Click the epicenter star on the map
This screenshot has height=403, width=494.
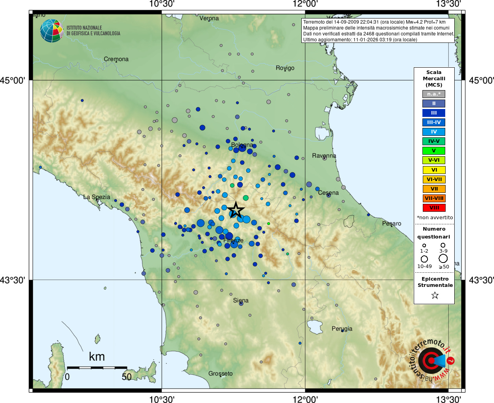[x=236, y=210]
